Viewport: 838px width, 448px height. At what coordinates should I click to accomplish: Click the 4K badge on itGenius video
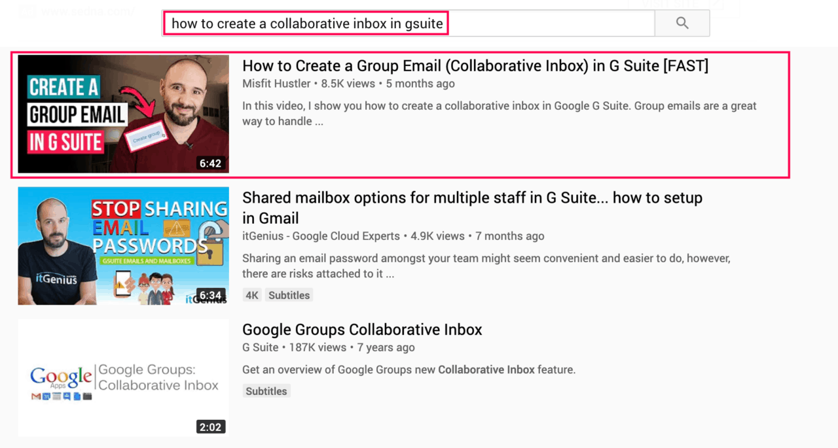pyautogui.click(x=252, y=295)
